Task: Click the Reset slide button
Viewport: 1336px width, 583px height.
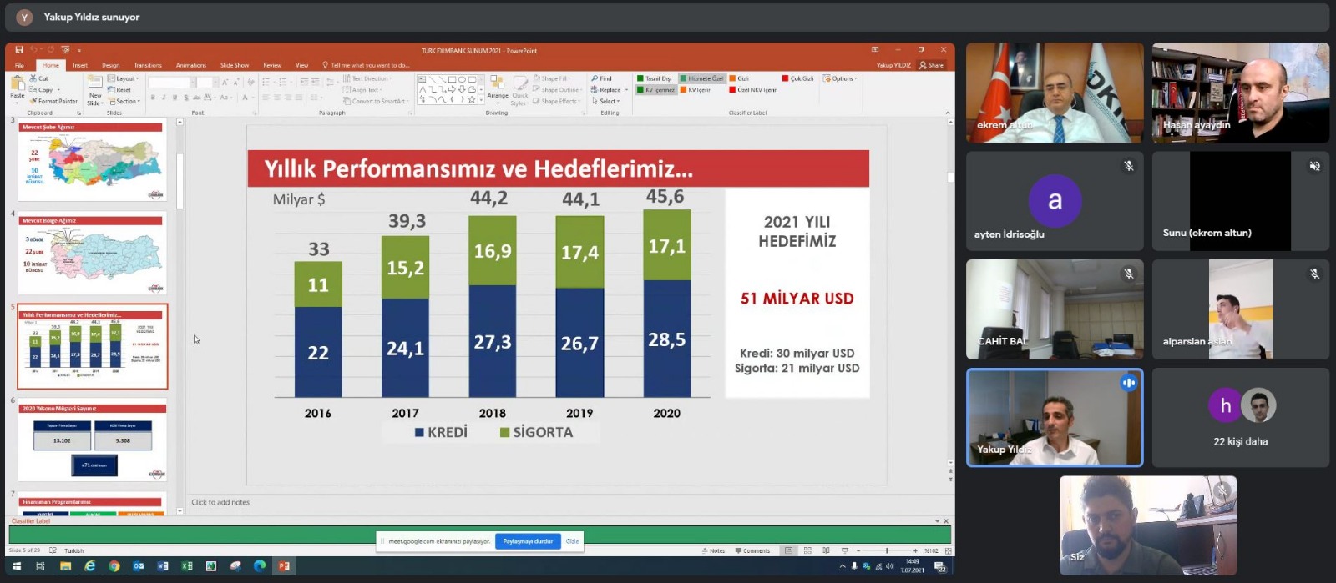Action: click(x=120, y=90)
